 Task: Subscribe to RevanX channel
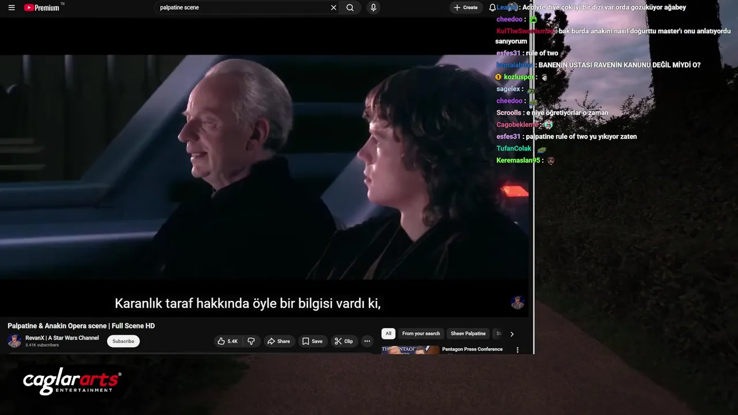pyautogui.click(x=123, y=341)
